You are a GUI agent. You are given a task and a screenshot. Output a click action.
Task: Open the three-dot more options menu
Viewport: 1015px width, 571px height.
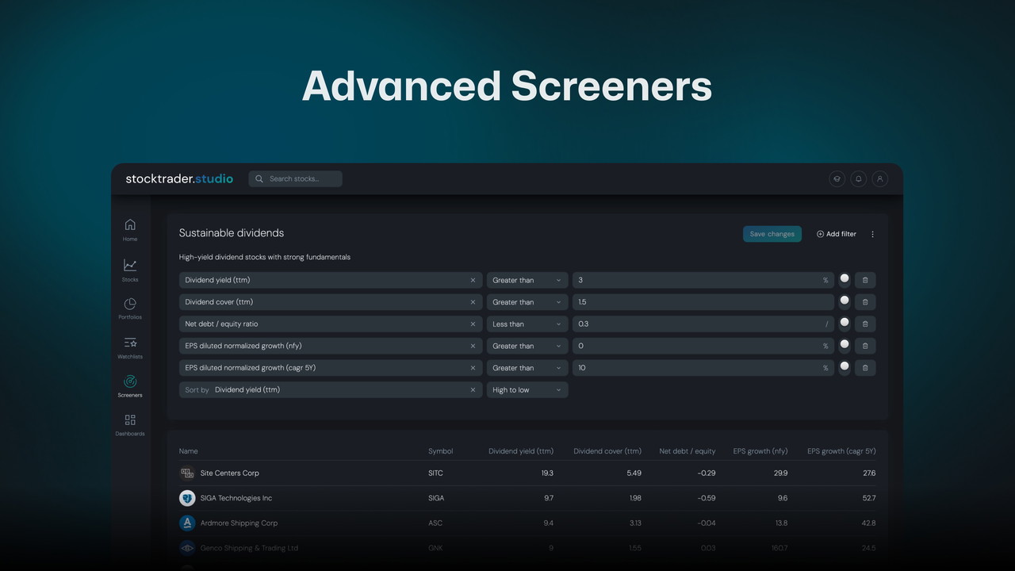(873, 234)
